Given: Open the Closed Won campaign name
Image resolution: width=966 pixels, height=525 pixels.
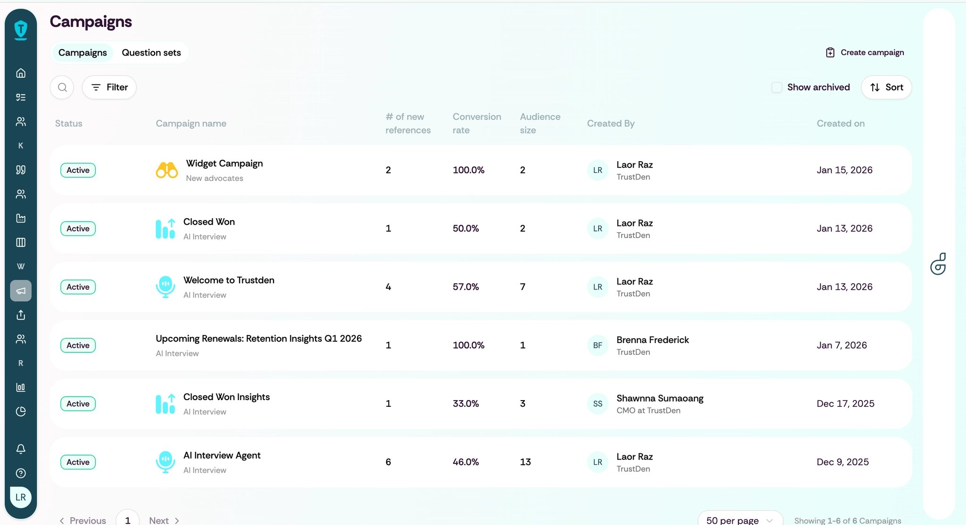Looking at the screenshot, I should (x=209, y=221).
